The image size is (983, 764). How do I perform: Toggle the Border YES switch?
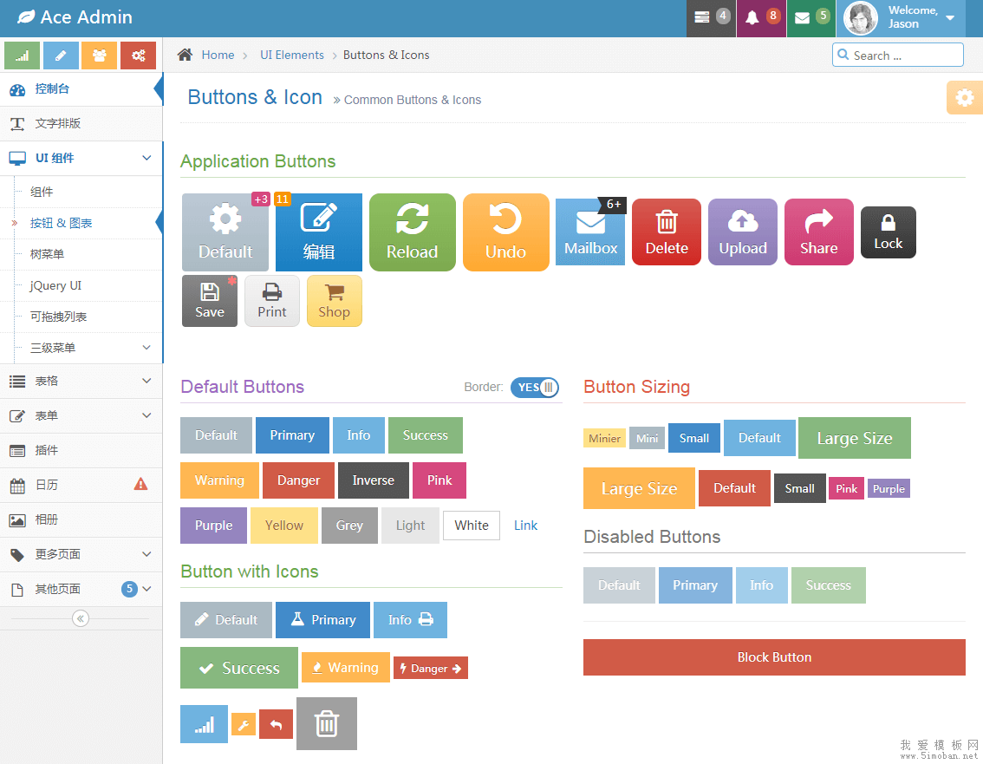[535, 388]
